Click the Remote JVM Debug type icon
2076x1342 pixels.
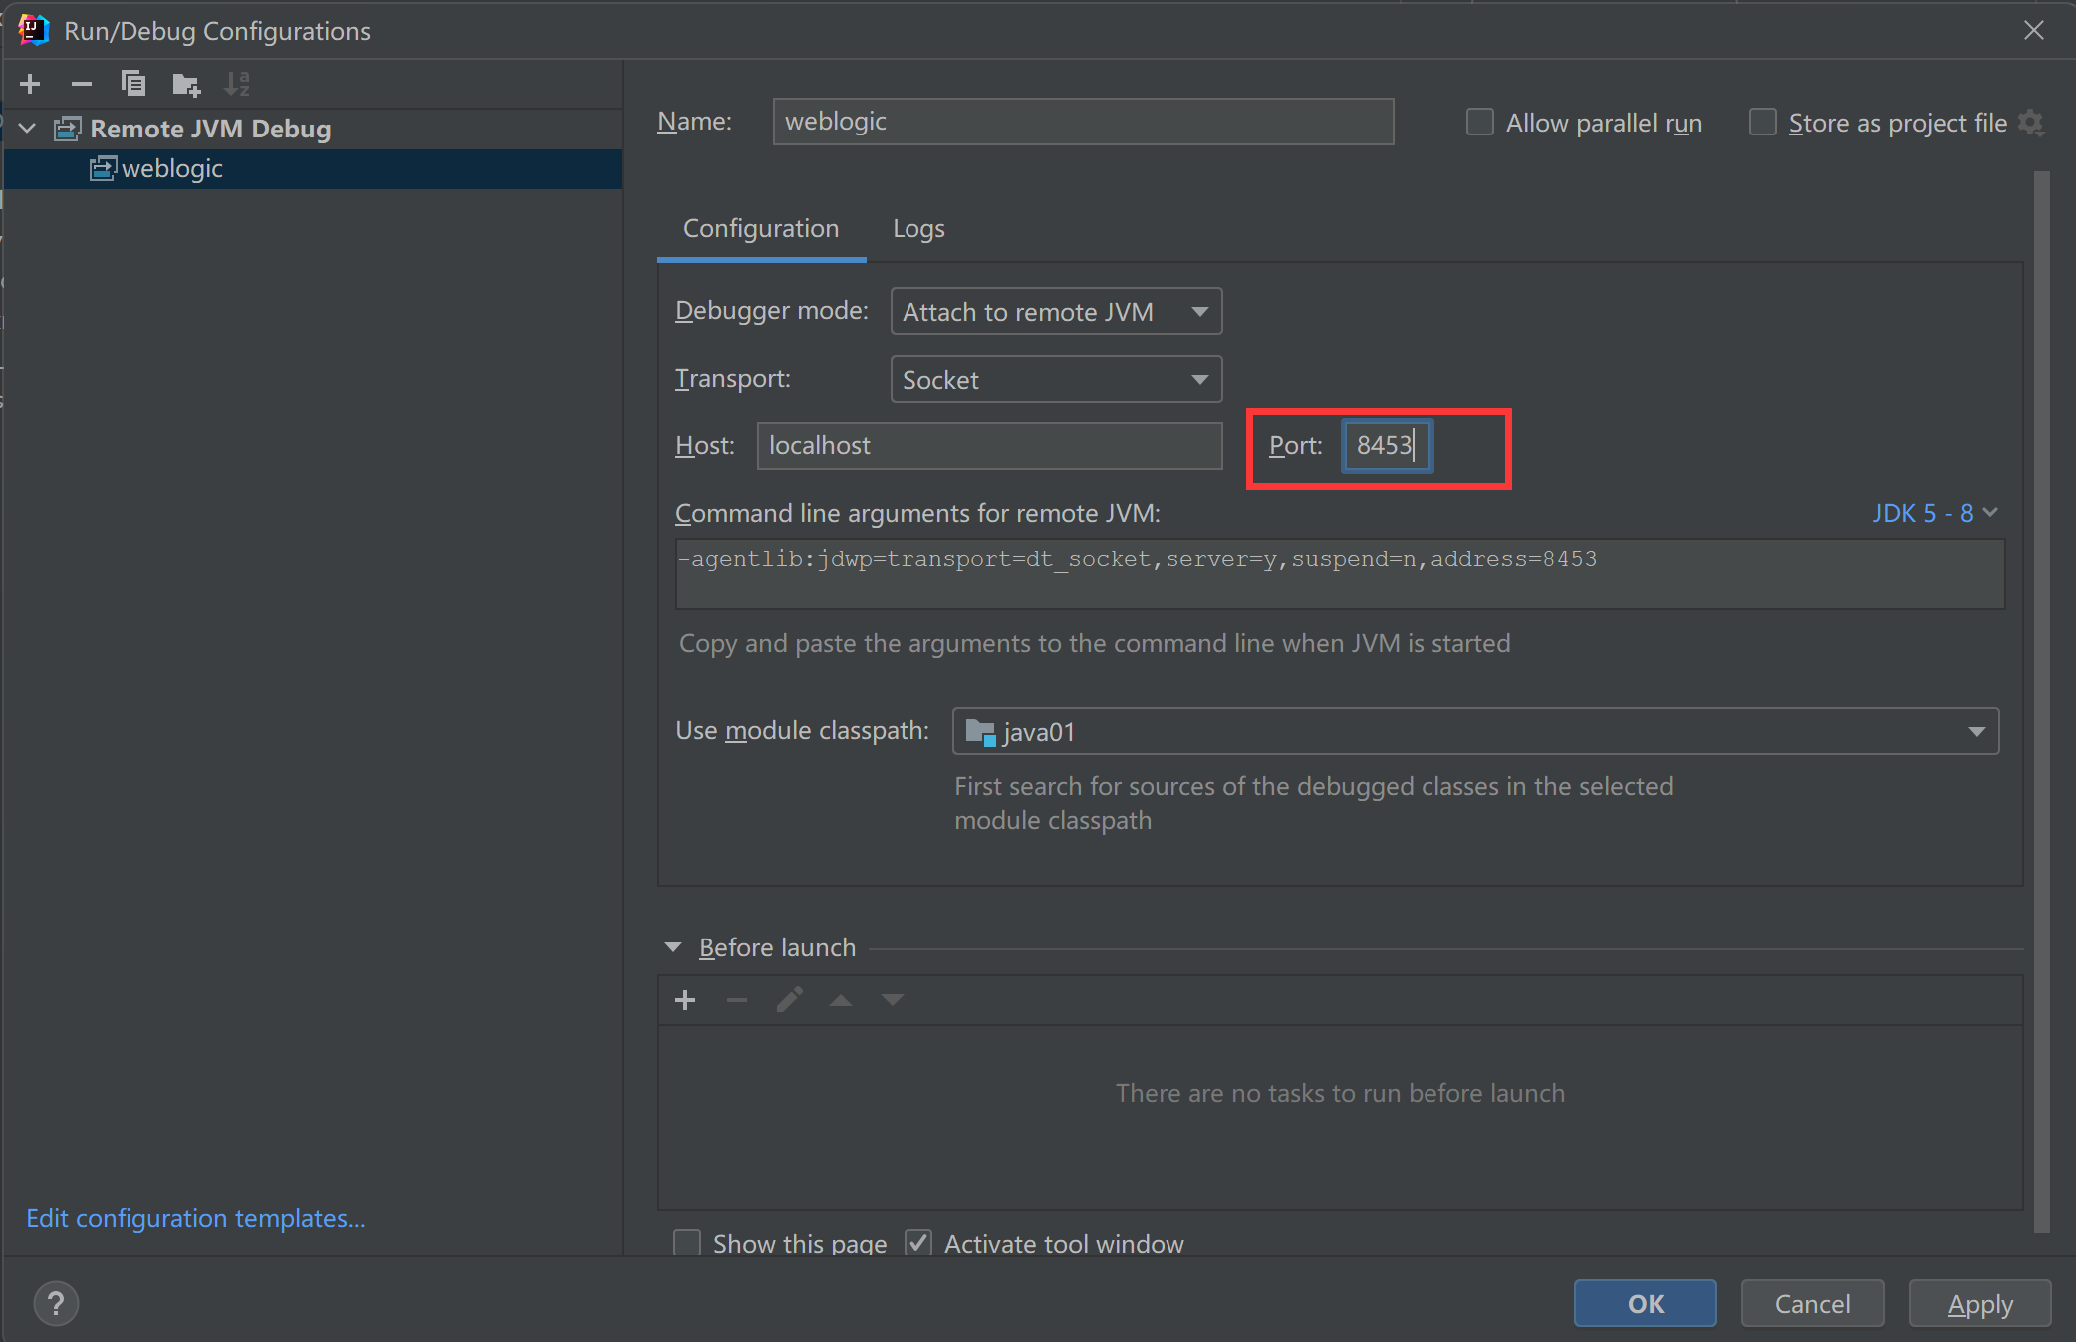[68, 129]
